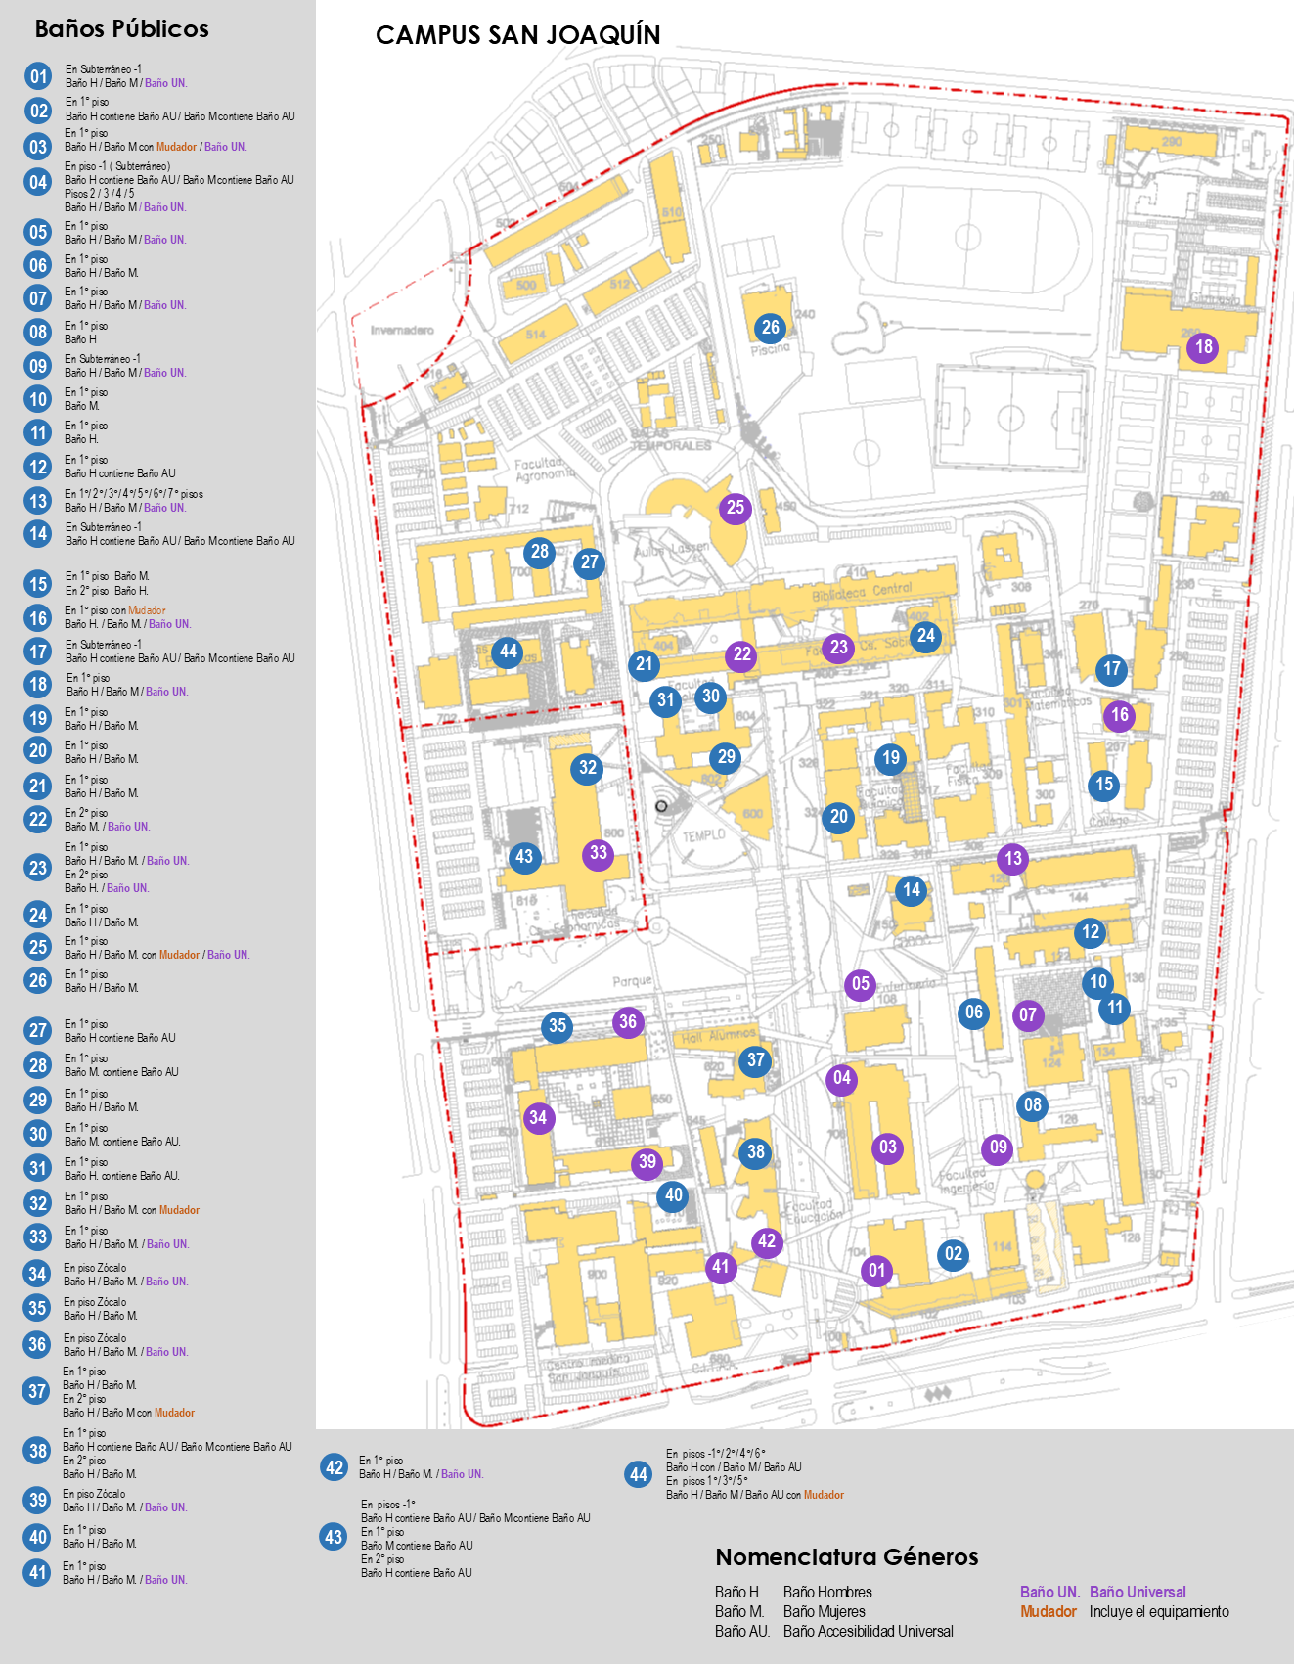Image resolution: width=1294 pixels, height=1664 pixels.
Task: Select the 37 badge in the left legend
Action: point(37,1391)
